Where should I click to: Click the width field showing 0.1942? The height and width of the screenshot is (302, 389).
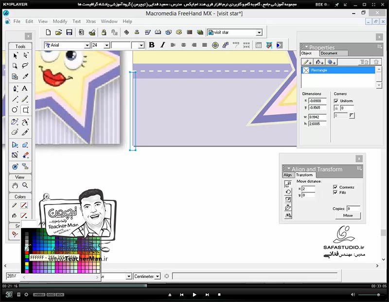pos(318,117)
